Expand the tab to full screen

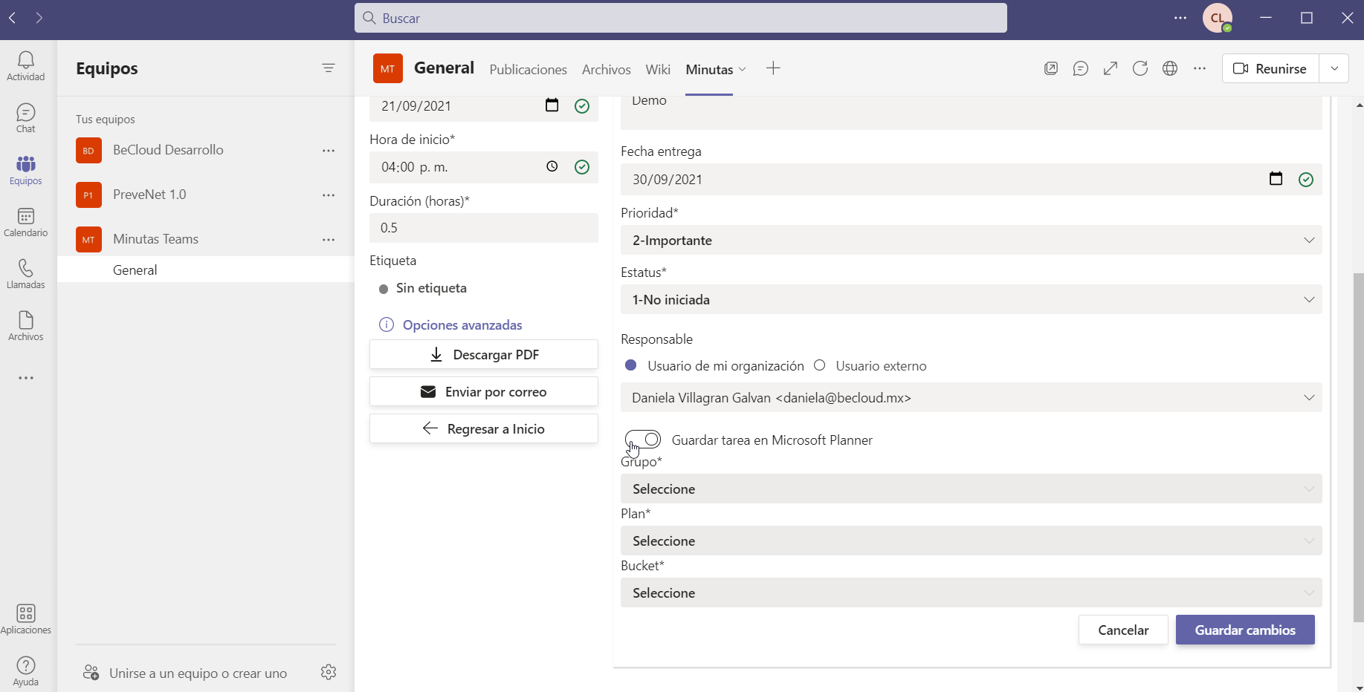point(1111,68)
